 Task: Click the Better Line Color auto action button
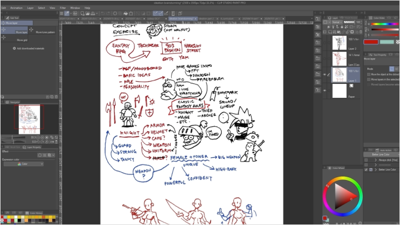(x=381, y=154)
